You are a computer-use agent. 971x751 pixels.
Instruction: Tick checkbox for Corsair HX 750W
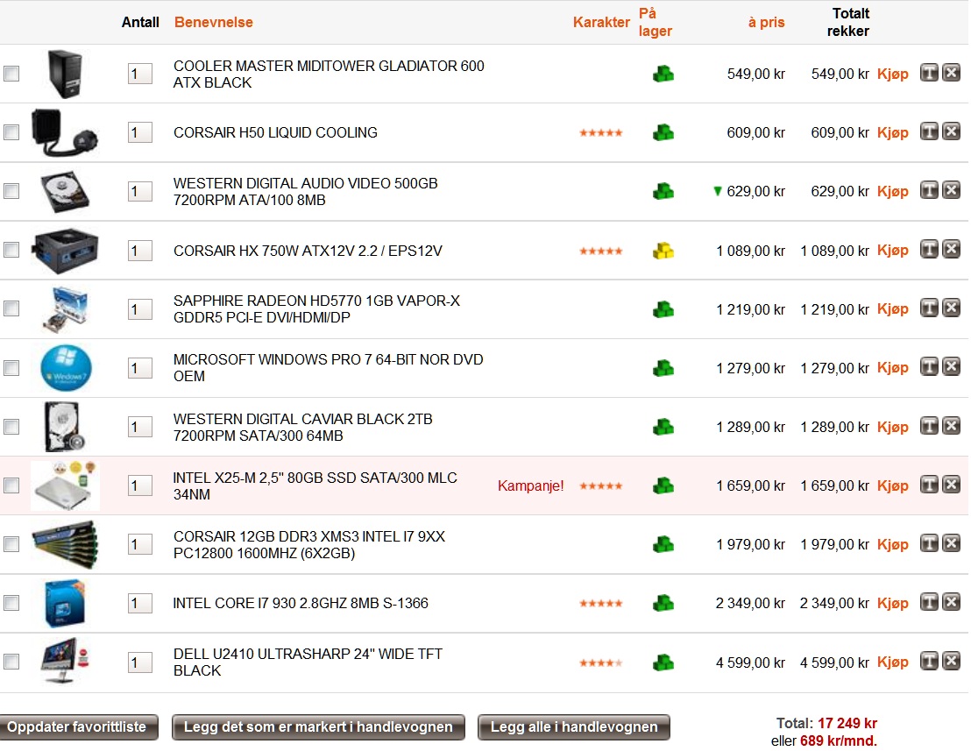pos(11,250)
